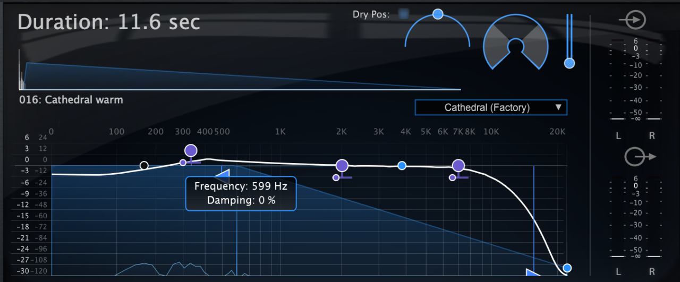The image size is (680, 282).
Task: Click the '10K' frequency axis label
Action: (491, 132)
